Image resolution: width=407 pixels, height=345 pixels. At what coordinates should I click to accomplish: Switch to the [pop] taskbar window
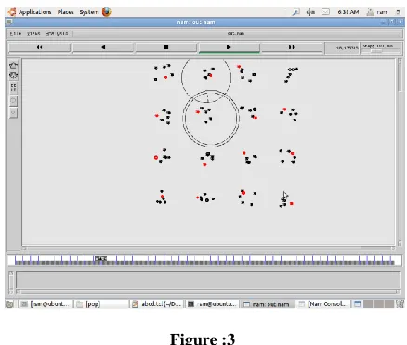(x=101, y=304)
